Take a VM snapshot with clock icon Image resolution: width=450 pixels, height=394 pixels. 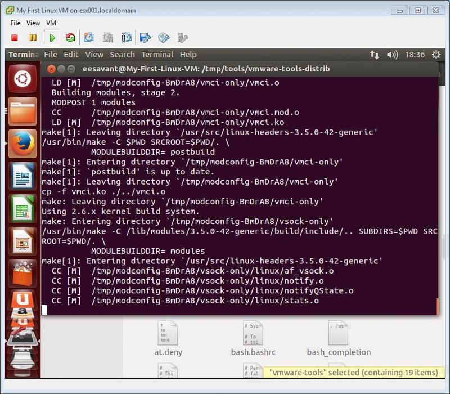tap(89, 38)
